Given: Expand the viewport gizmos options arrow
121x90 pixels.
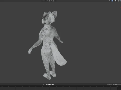Looking at the screenshot, I should 111,1.
